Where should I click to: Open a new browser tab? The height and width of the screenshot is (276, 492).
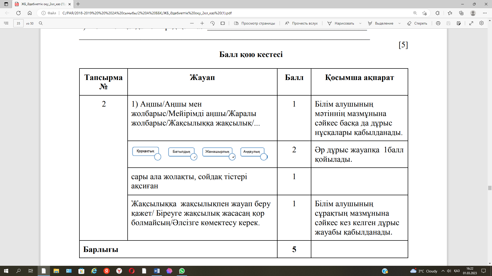(x=78, y=4)
